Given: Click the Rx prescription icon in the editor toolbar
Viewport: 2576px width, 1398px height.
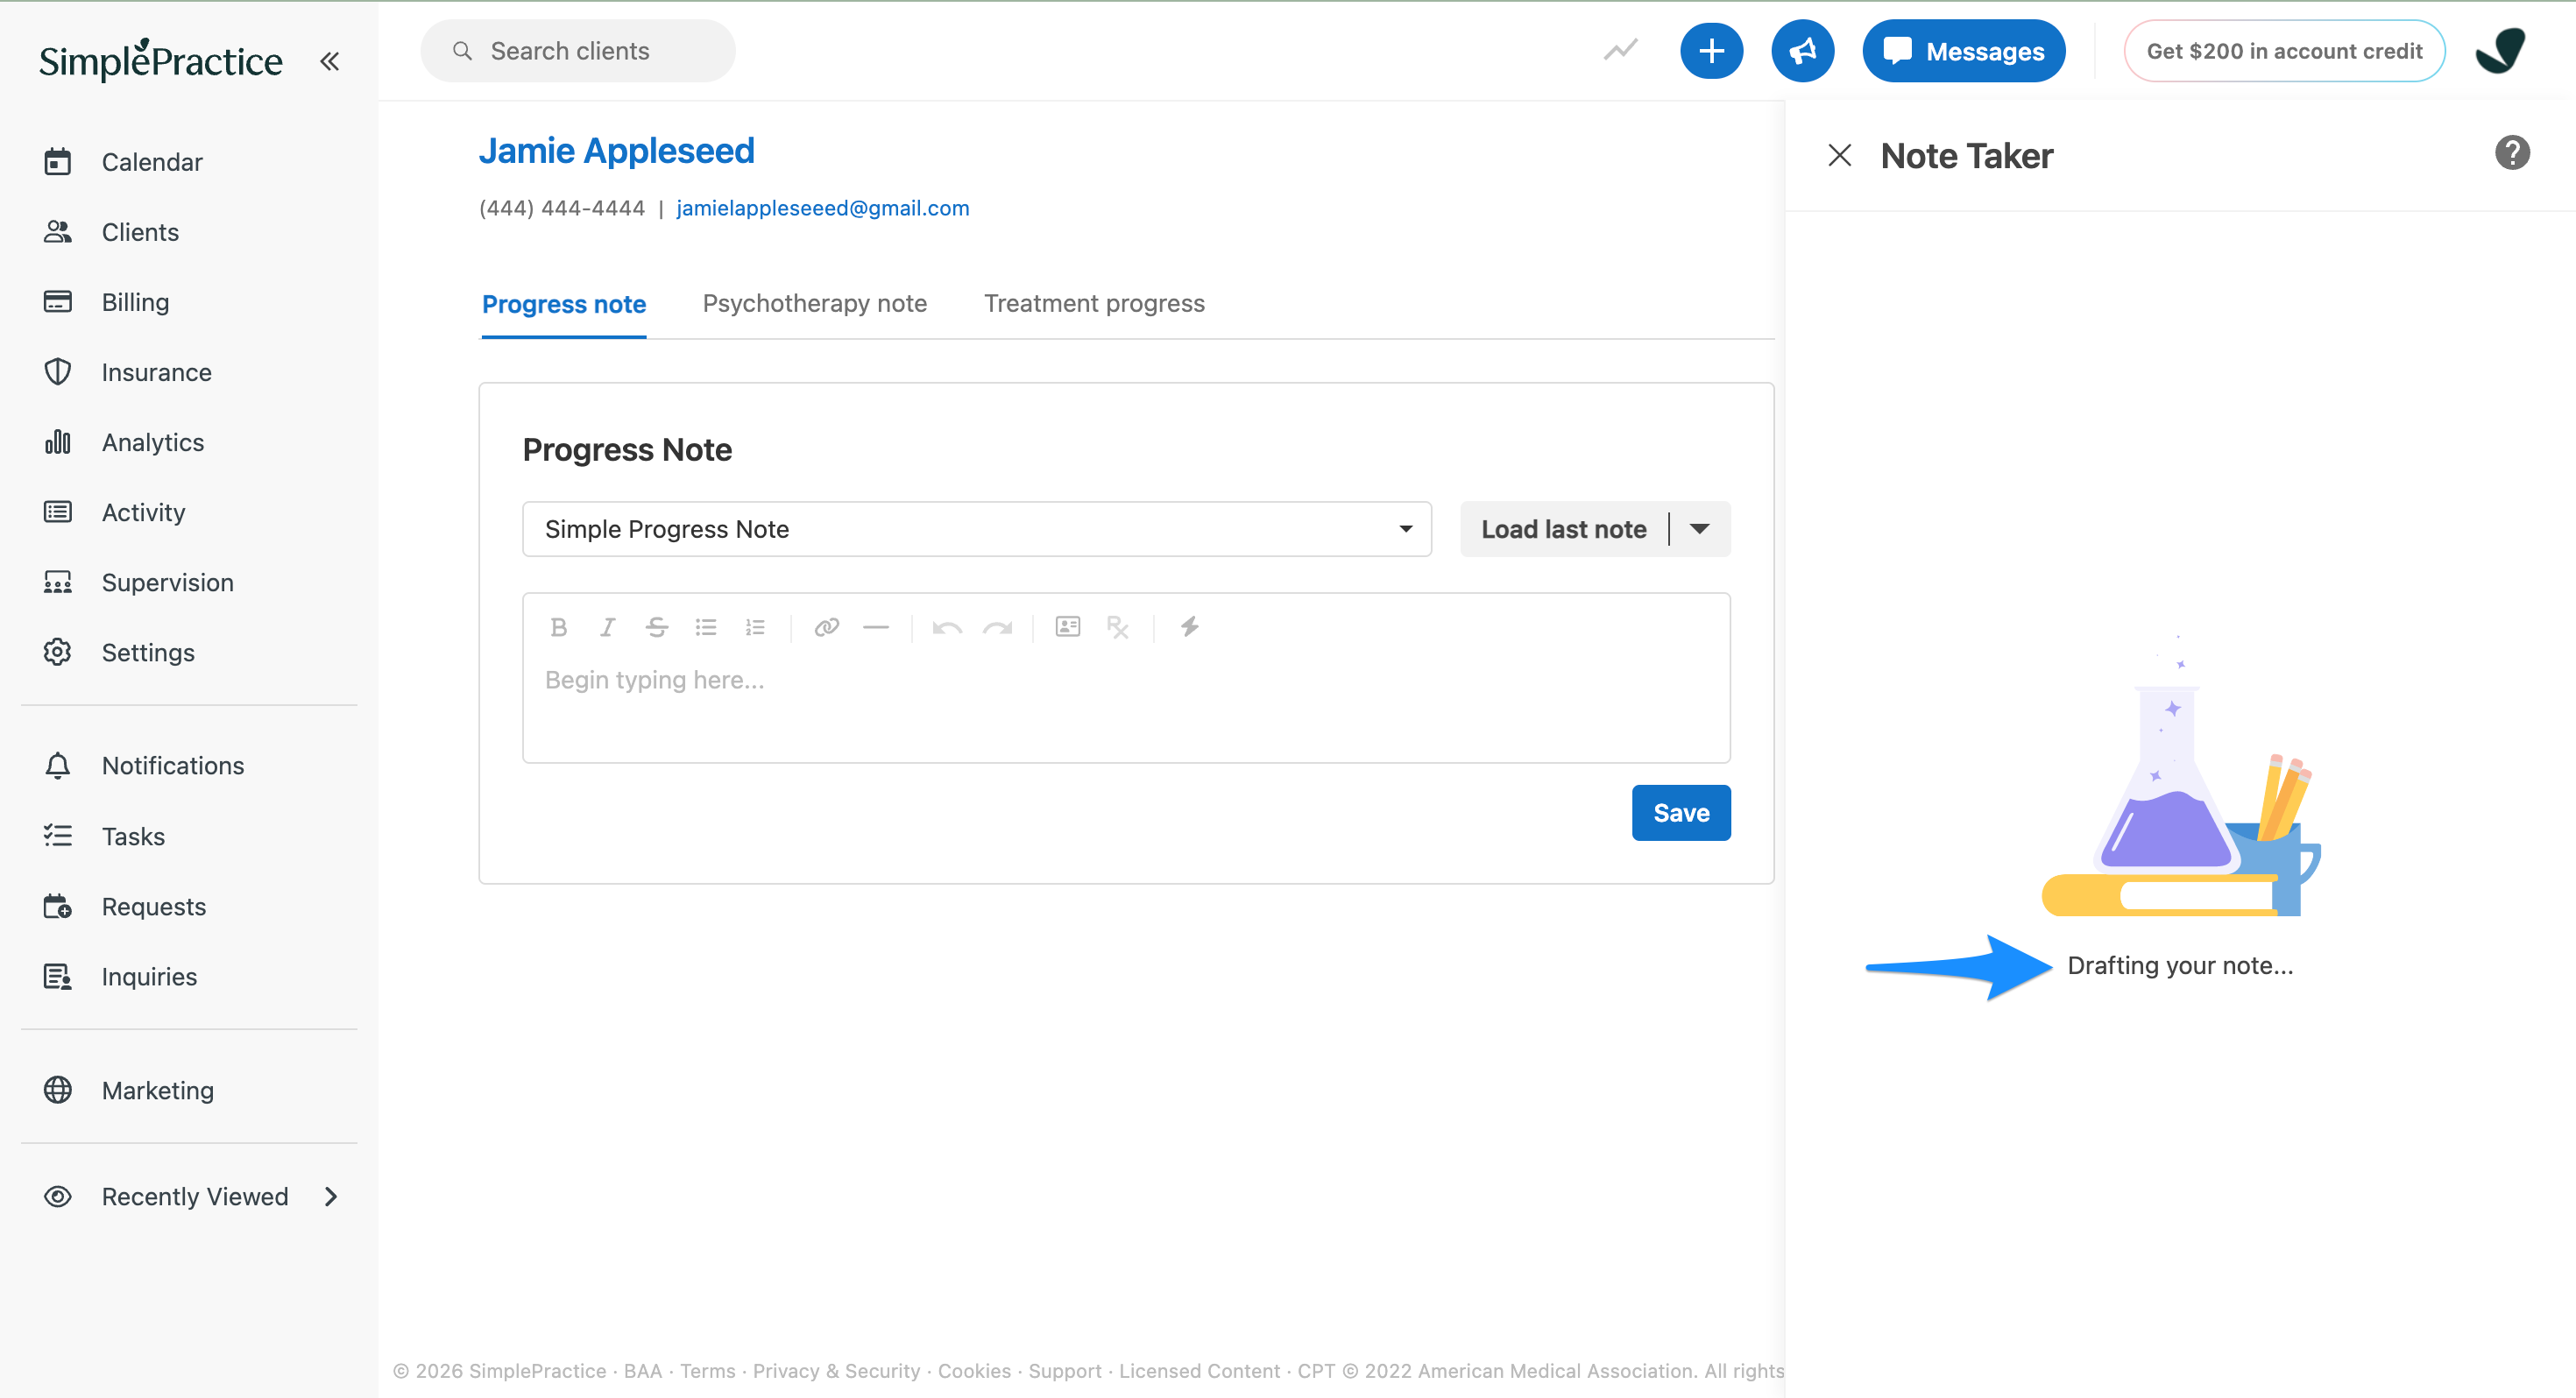Looking at the screenshot, I should (x=1118, y=627).
